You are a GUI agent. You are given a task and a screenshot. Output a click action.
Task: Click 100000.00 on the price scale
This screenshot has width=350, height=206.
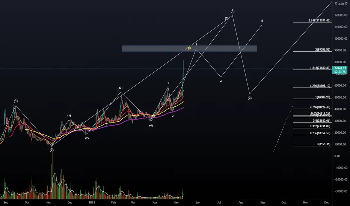coord(341,39)
